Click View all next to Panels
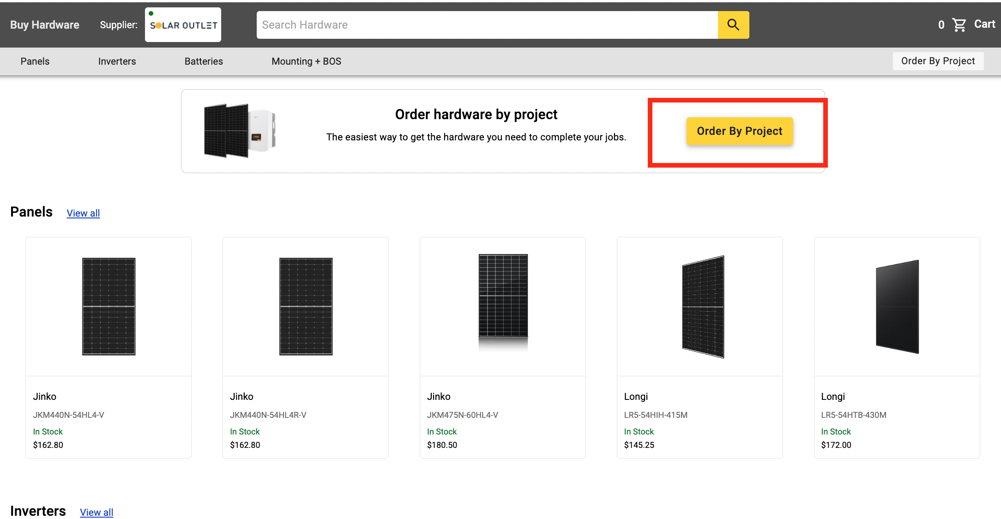Viewport: 1001px width, 519px height. coord(83,213)
